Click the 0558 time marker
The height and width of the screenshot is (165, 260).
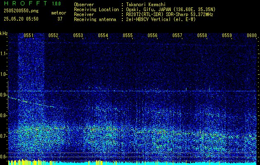click(202, 35)
